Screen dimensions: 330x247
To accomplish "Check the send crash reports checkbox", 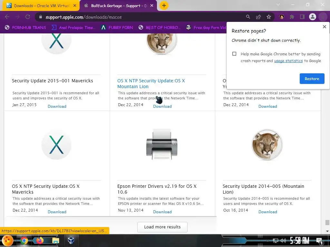I will coord(234,54).
